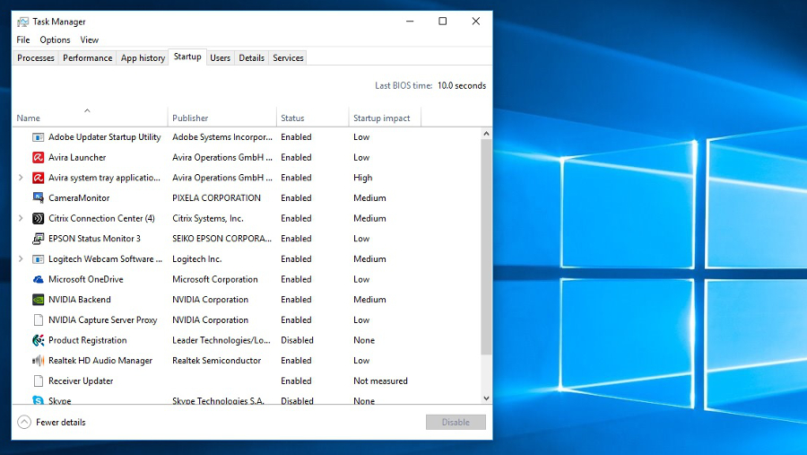
Task: Switch to the Users tab
Action: 221,57
